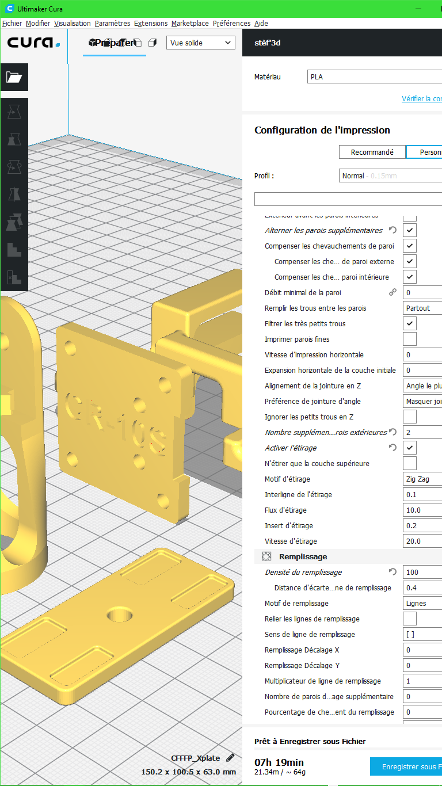Open the Paramètres menu

(x=113, y=24)
